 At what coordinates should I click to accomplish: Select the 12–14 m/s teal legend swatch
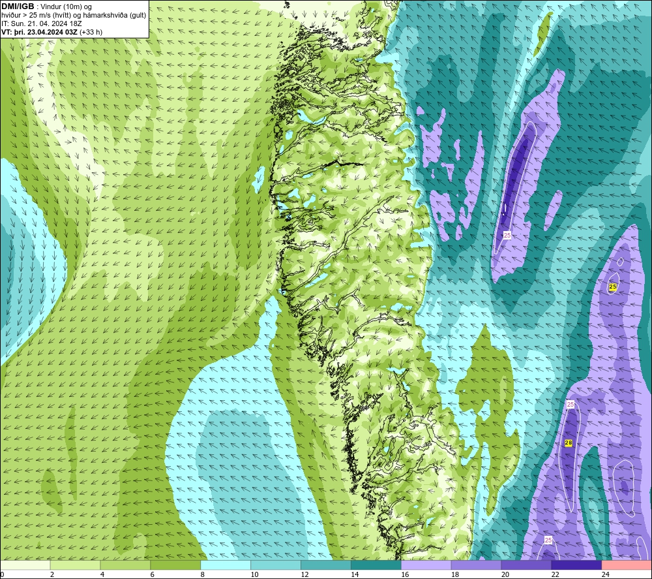325,565
